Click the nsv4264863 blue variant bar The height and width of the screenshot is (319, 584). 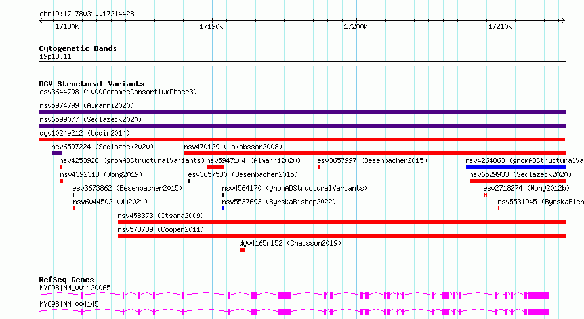(516, 167)
